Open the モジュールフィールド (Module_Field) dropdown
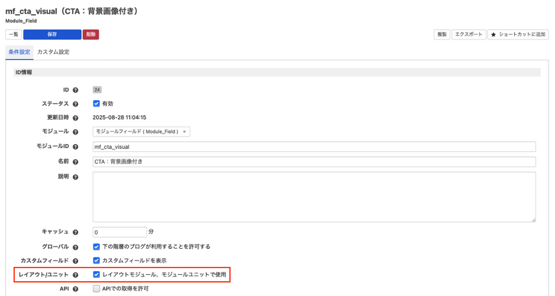The height and width of the screenshot is (296, 555). click(x=141, y=132)
